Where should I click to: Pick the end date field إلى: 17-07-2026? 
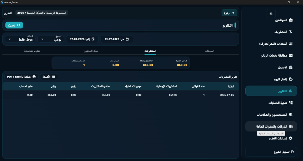click(82, 39)
